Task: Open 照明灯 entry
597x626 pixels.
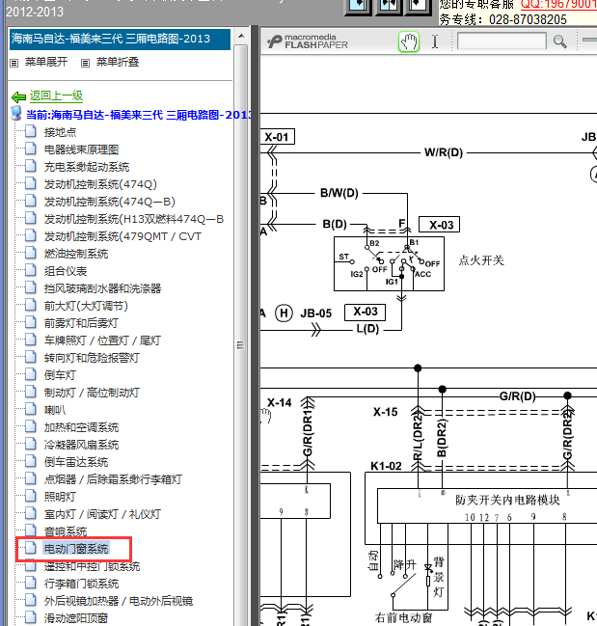Action: point(60,497)
